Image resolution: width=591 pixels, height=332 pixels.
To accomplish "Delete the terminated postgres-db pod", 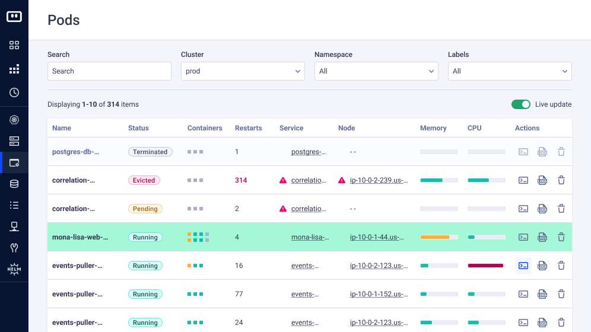I will [561, 152].
